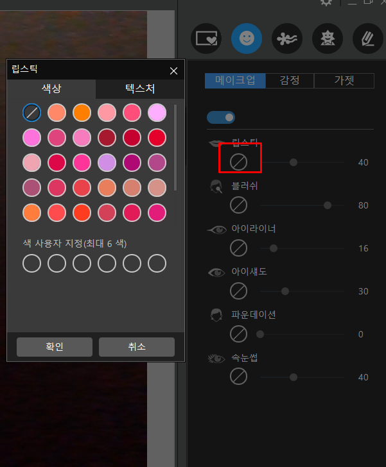Open the splatter effects icon
The image size is (386, 467).
(x=287, y=38)
